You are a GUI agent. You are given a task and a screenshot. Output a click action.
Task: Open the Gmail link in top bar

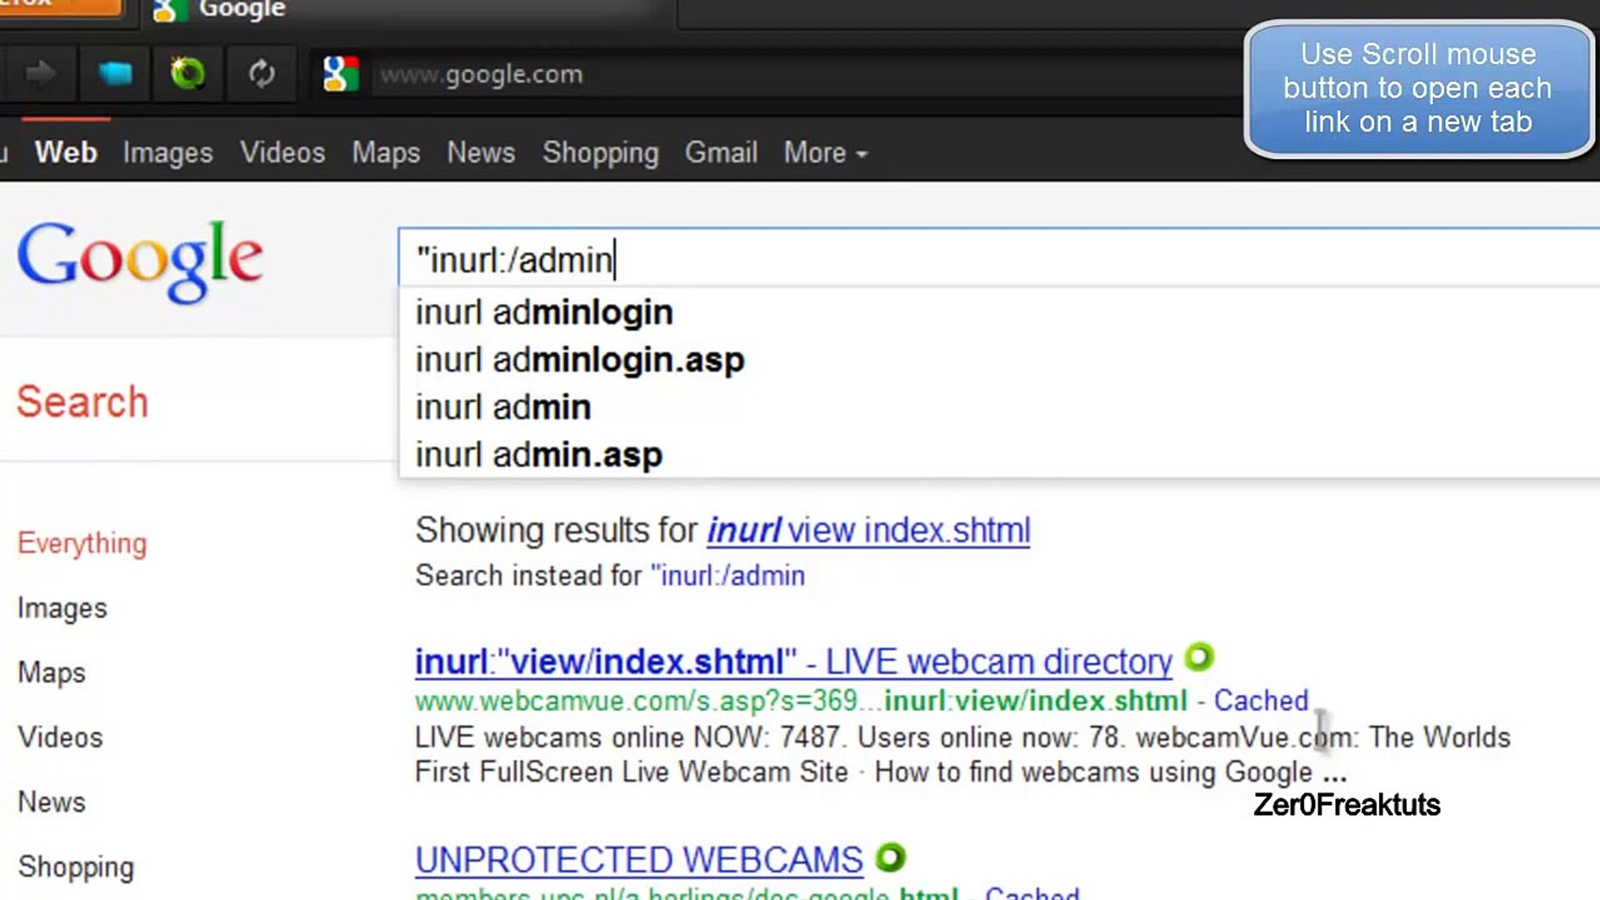[721, 152]
